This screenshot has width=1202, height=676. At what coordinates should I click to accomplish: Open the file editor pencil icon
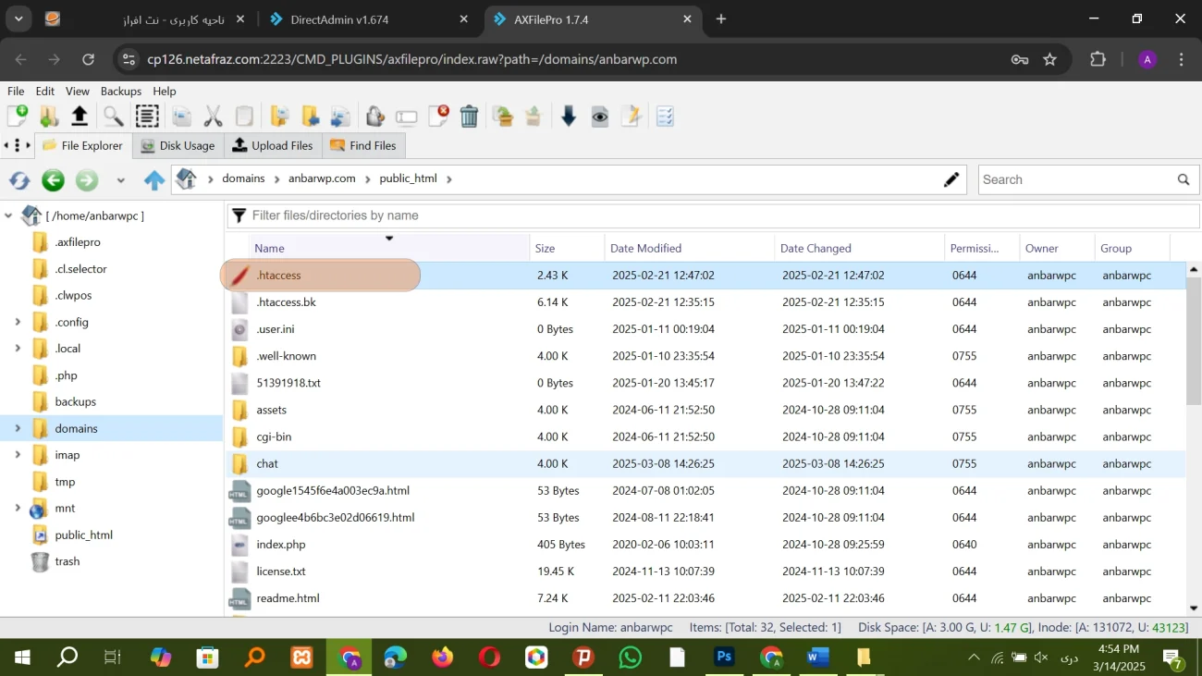[x=632, y=116]
